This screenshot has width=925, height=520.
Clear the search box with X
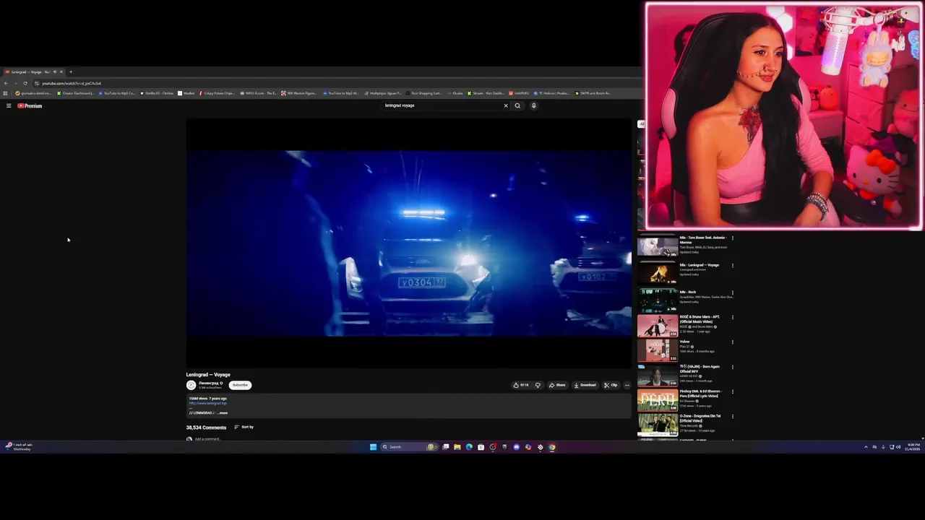pos(506,105)
